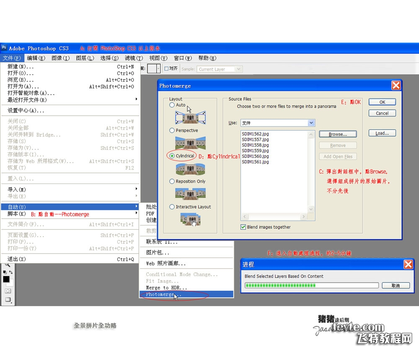Open the 帮助(H) menu
The width and height of the screenshot is (419, 349).
207,58
